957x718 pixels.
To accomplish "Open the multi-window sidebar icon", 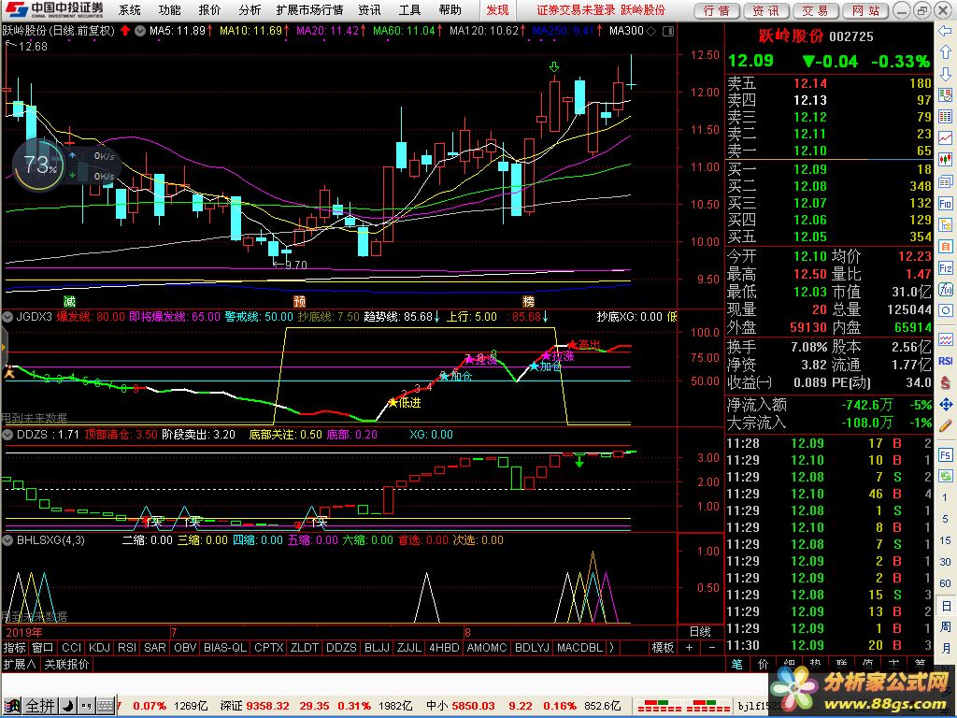I will [945, 181].
